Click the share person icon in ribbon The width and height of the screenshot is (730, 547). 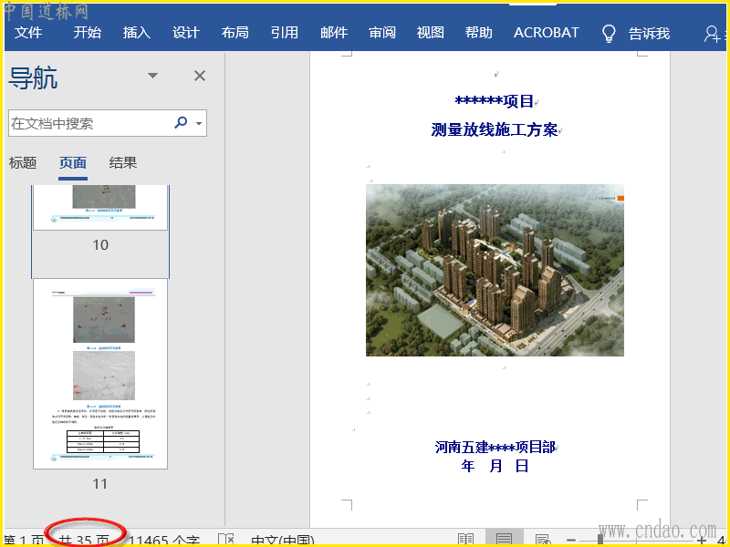[713, 34]
